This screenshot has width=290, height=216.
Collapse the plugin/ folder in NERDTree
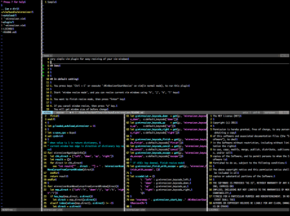8,22
